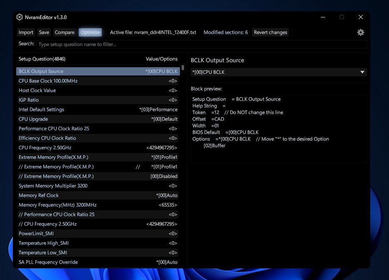Click the BIOS Default line in block preview
The height and width of the screenshot is (280, 389).
[225, 132]
